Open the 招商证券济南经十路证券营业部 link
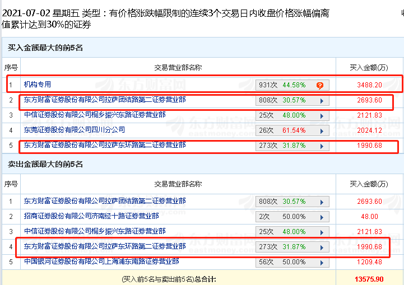 coord(91,216)
